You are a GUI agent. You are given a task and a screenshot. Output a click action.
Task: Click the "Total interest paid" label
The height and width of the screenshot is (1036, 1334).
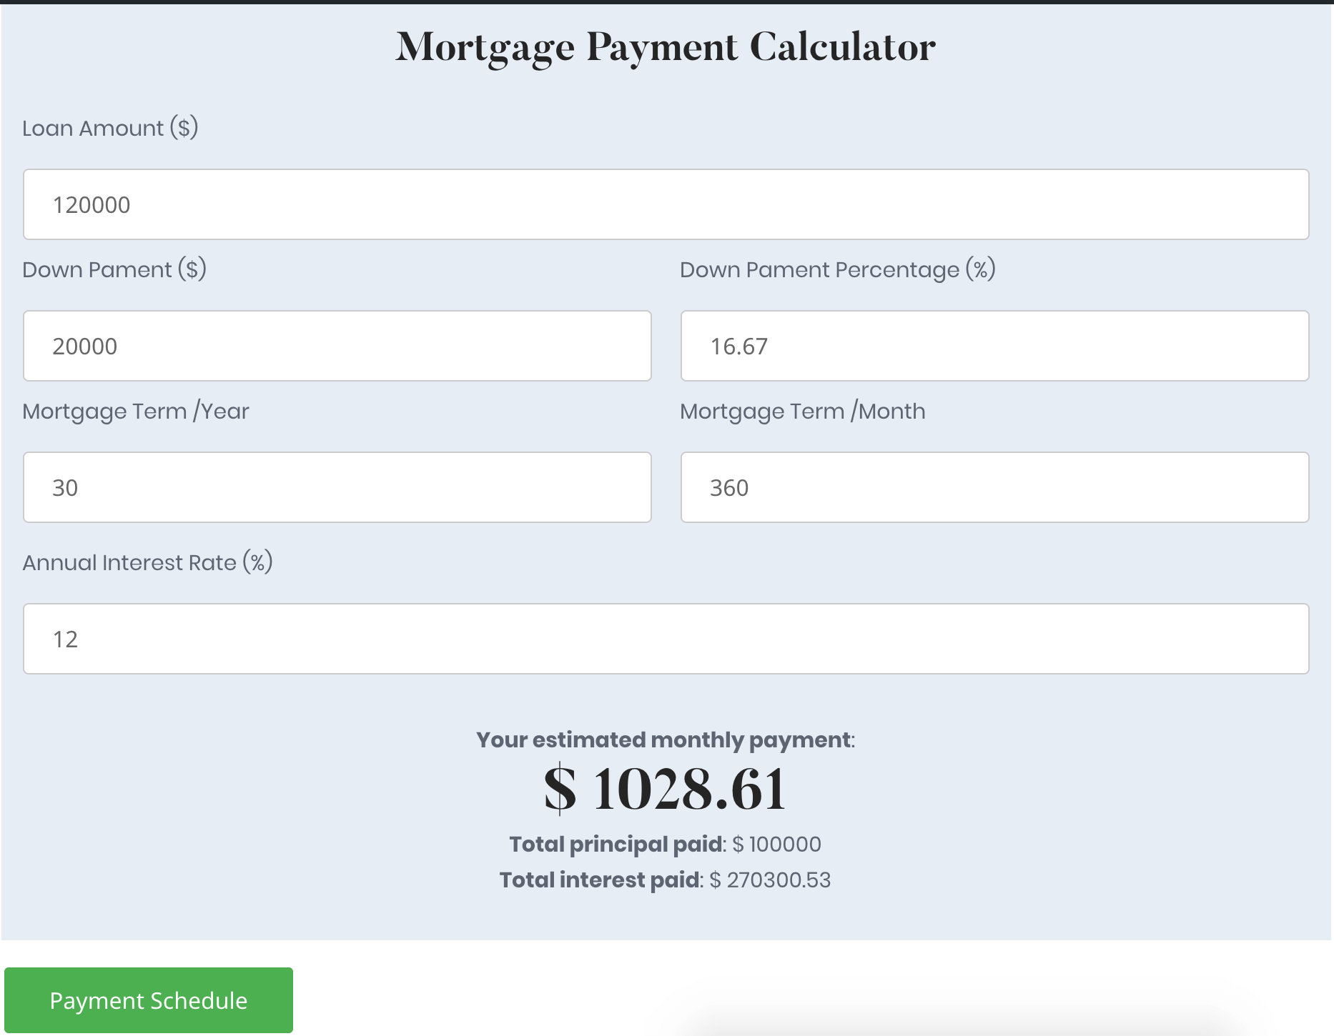pyautogui.click(x=600, y=880)
